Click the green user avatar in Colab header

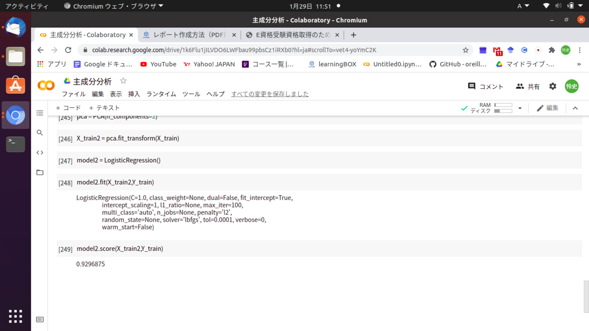coord(572,86)
